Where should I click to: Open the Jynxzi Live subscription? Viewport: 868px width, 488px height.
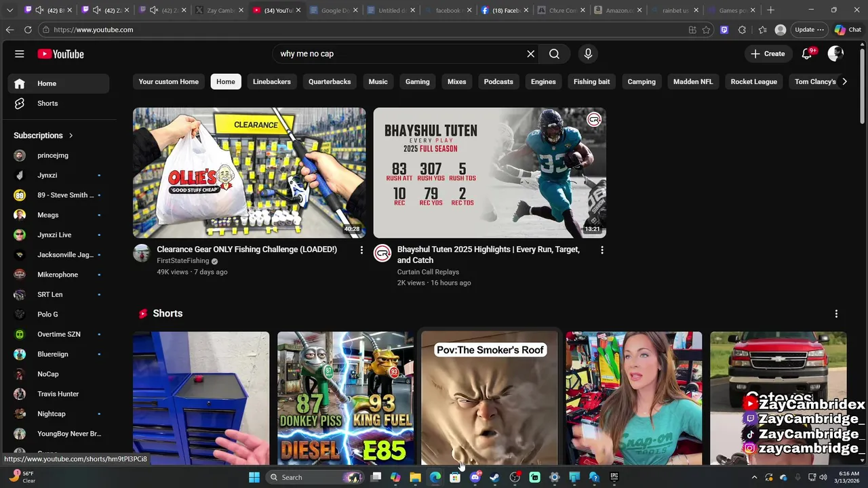pyautogui.click(x=58, y=235)
